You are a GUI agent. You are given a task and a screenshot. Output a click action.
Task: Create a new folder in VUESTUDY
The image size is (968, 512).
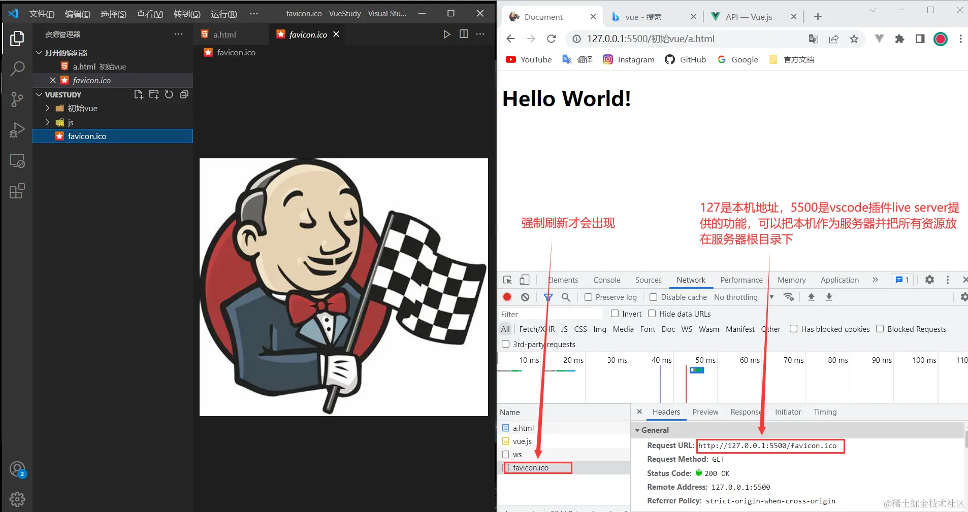154,94
